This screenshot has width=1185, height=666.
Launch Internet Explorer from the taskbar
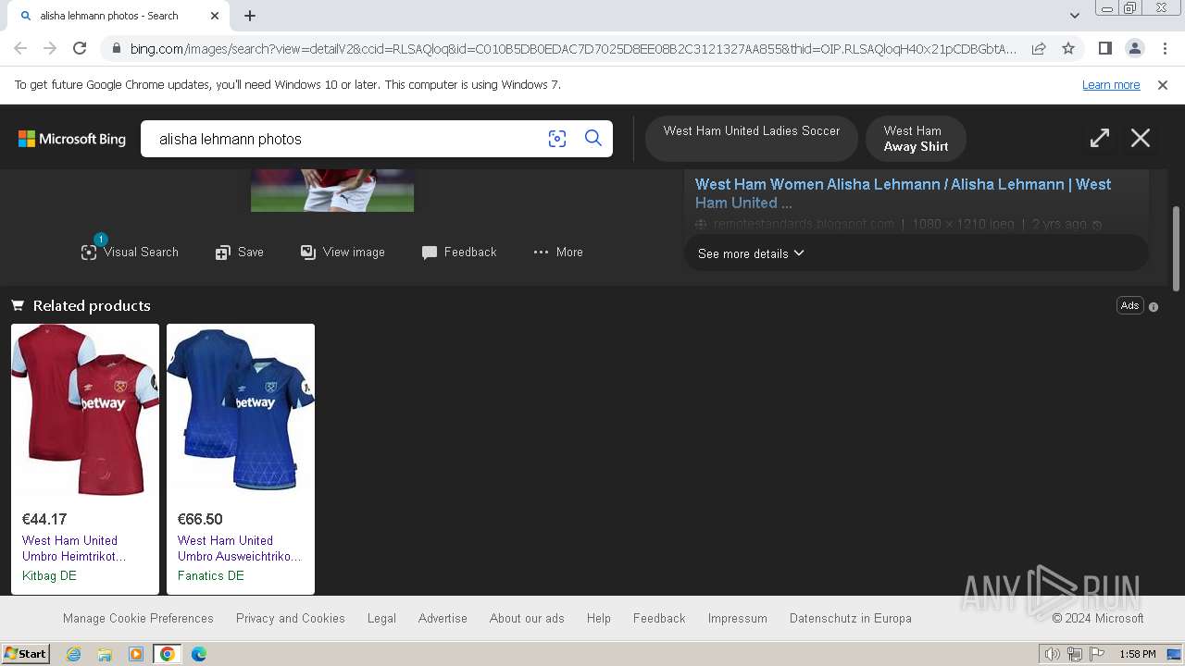(x=74, y=654)
